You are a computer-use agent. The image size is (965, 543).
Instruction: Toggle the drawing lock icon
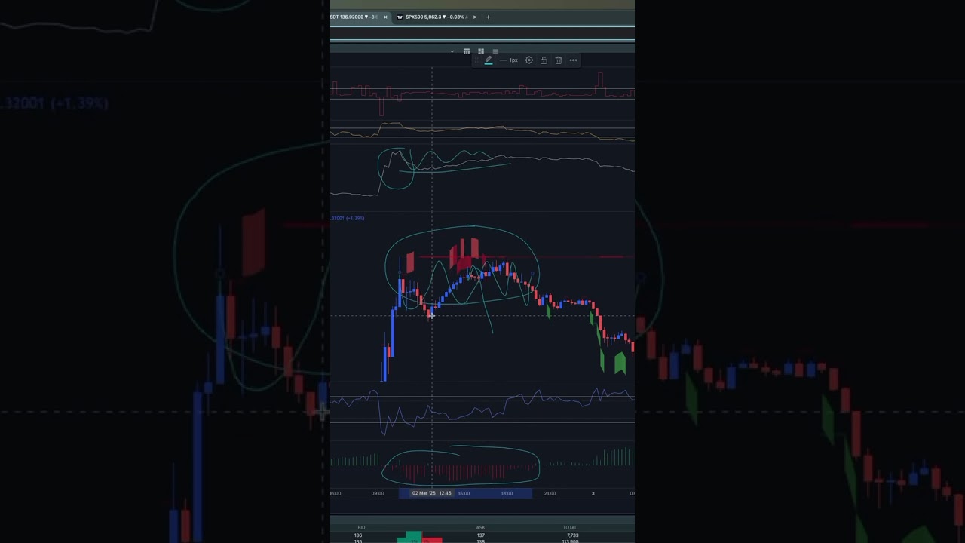point(544,60)
